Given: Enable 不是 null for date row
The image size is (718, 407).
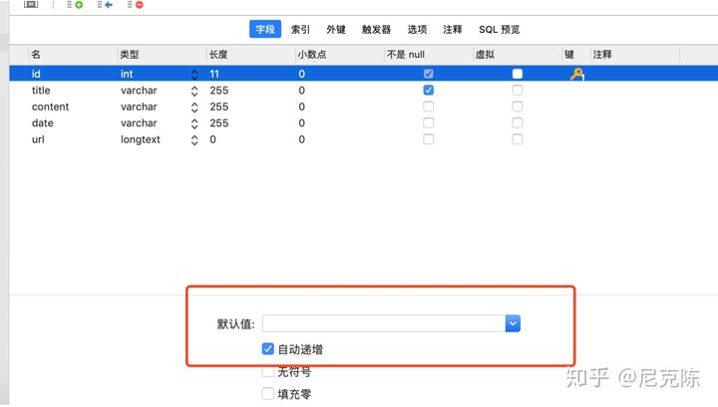Looking at the screenshot, I should [428, 122].
